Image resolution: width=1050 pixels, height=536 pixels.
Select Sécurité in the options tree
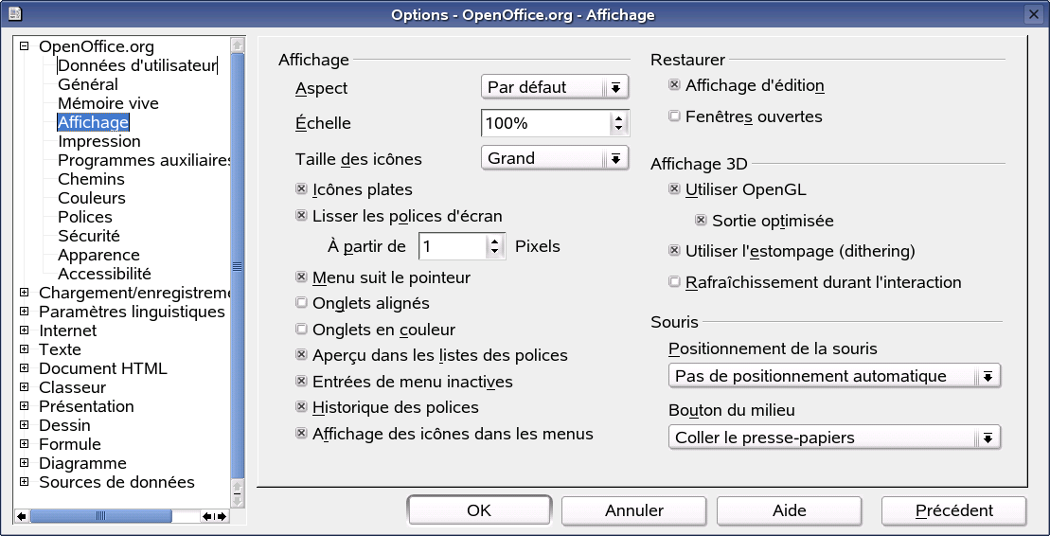point(88,236)
